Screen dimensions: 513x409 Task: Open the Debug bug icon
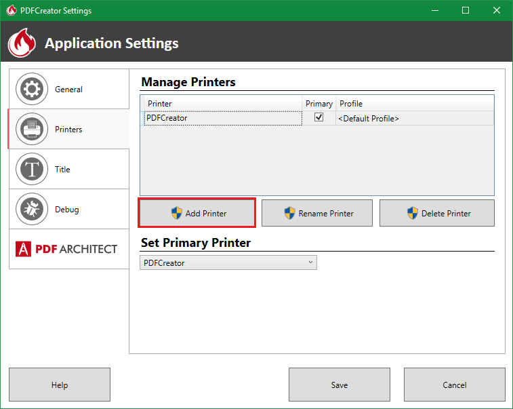pos(32,209)
